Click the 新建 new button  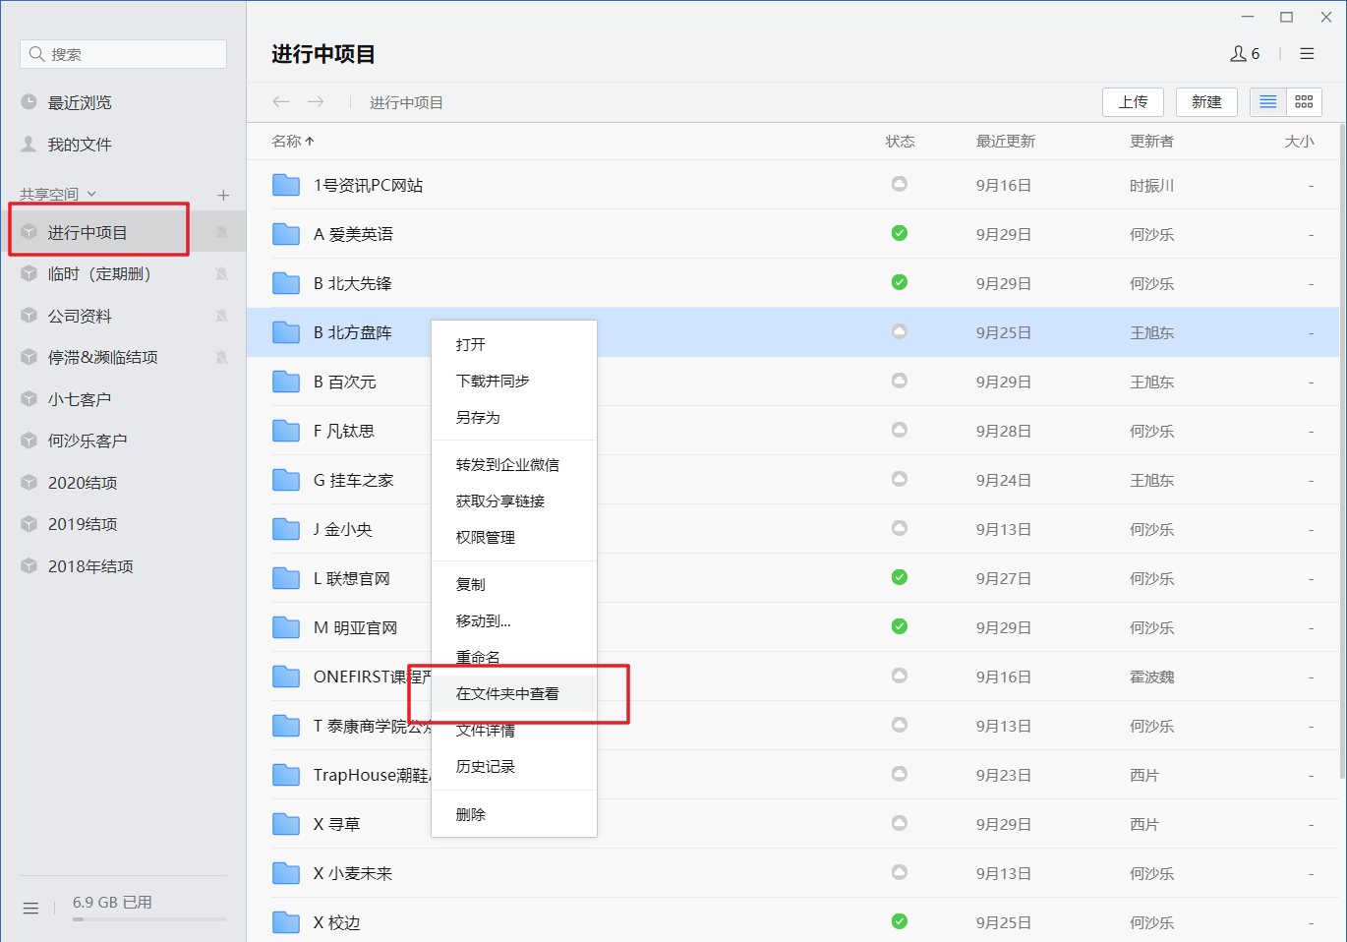1206,102
